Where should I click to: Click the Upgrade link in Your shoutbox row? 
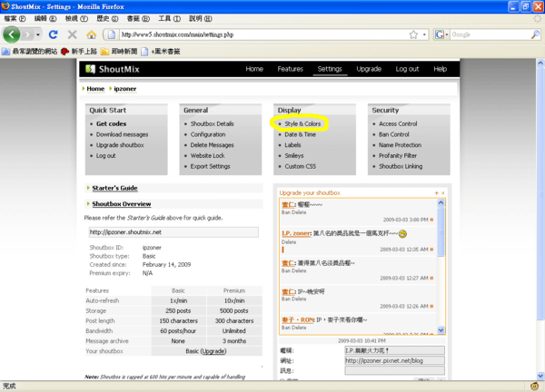[213, 351]
